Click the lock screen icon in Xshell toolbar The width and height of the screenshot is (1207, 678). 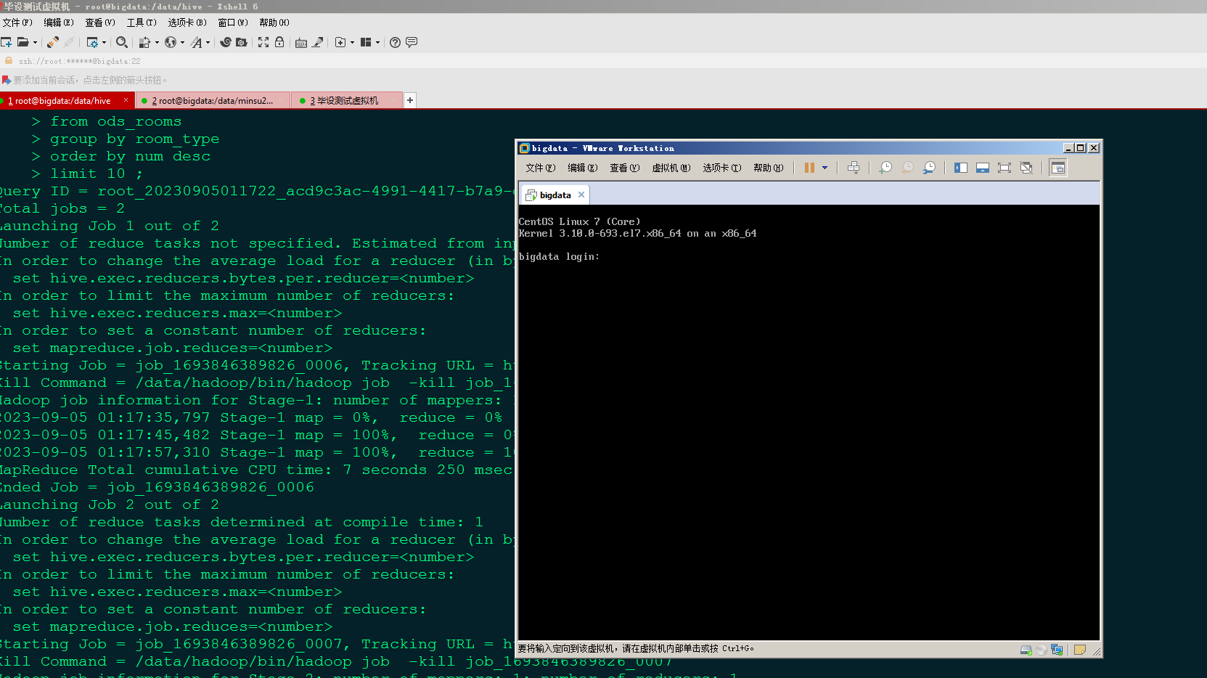279,42
